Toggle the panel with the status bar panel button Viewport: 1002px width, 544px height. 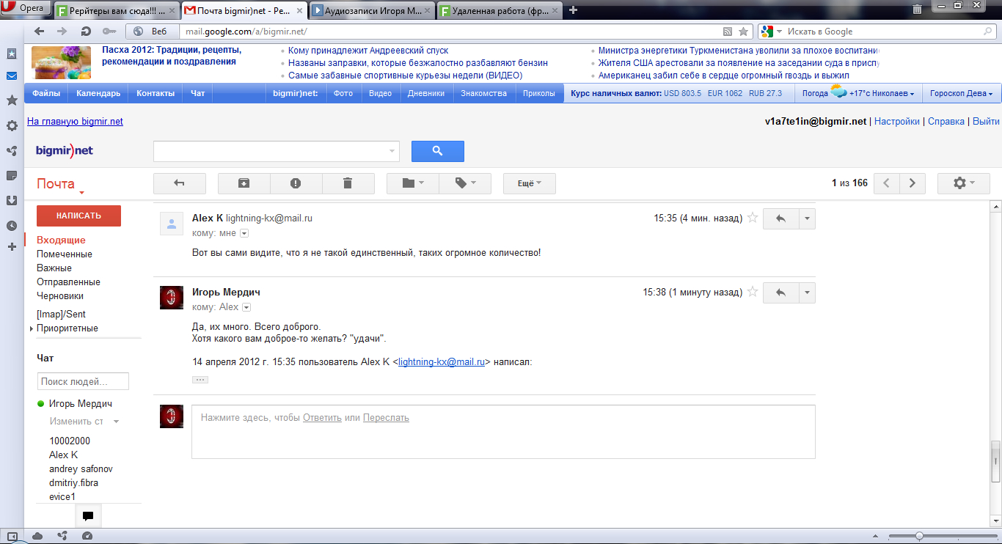(12, 536)
